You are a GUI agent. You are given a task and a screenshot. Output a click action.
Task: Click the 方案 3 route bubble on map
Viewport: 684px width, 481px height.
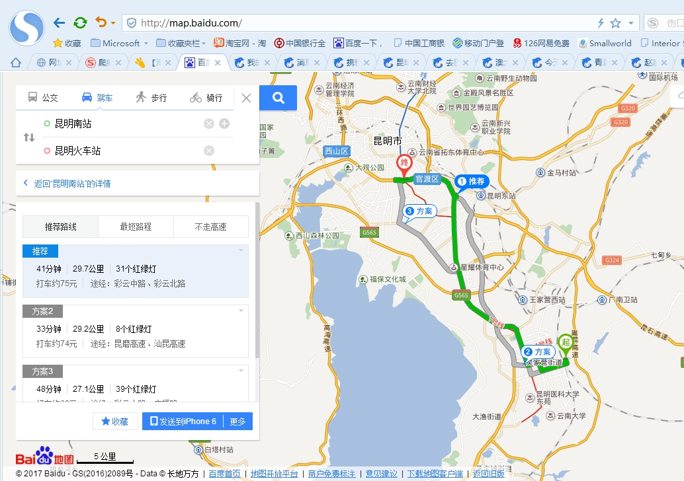(x=419, y=211)
